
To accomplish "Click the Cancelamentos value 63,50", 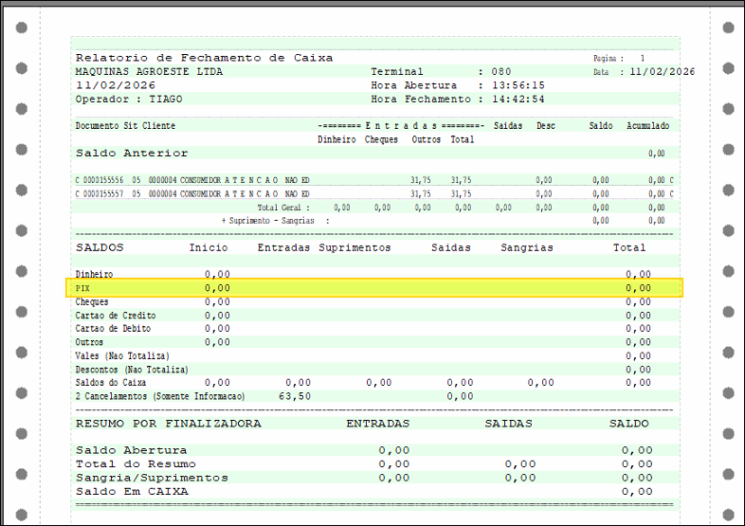I will (x=295, y=396).
